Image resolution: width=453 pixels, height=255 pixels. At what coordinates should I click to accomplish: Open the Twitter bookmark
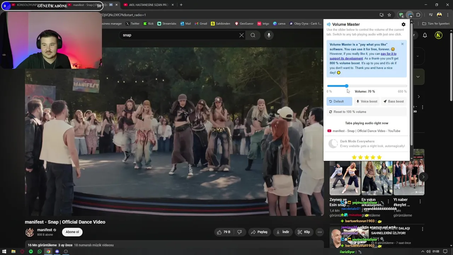[133, 24]
